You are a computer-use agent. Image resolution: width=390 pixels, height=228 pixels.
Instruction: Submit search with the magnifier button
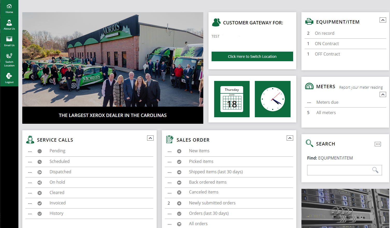(375, 170)
